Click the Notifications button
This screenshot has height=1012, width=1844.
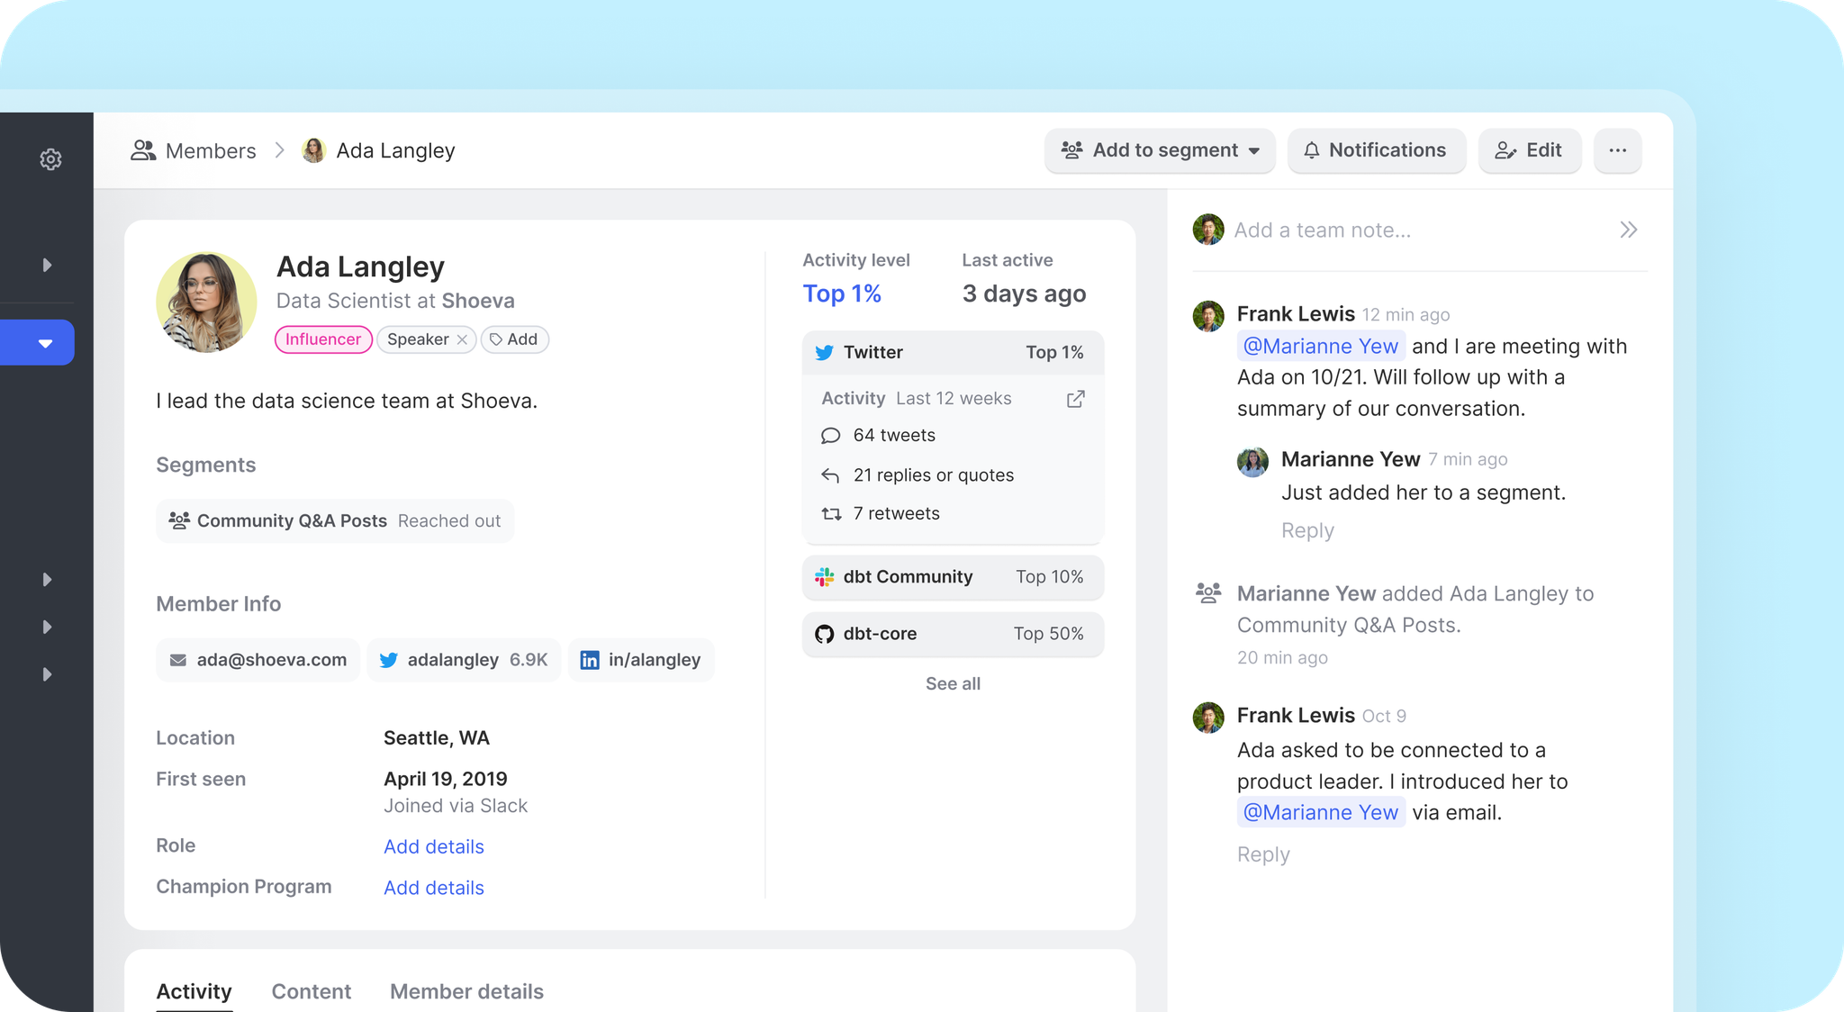click(x=1376, y=150)
